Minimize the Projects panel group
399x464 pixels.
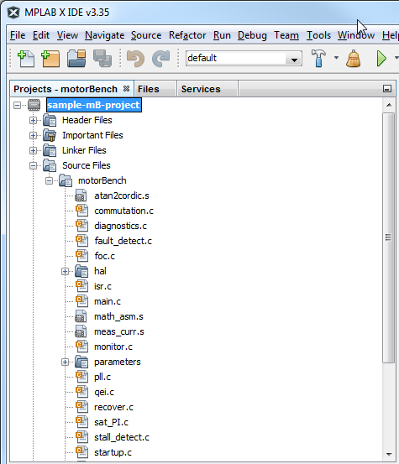point(387,88)
